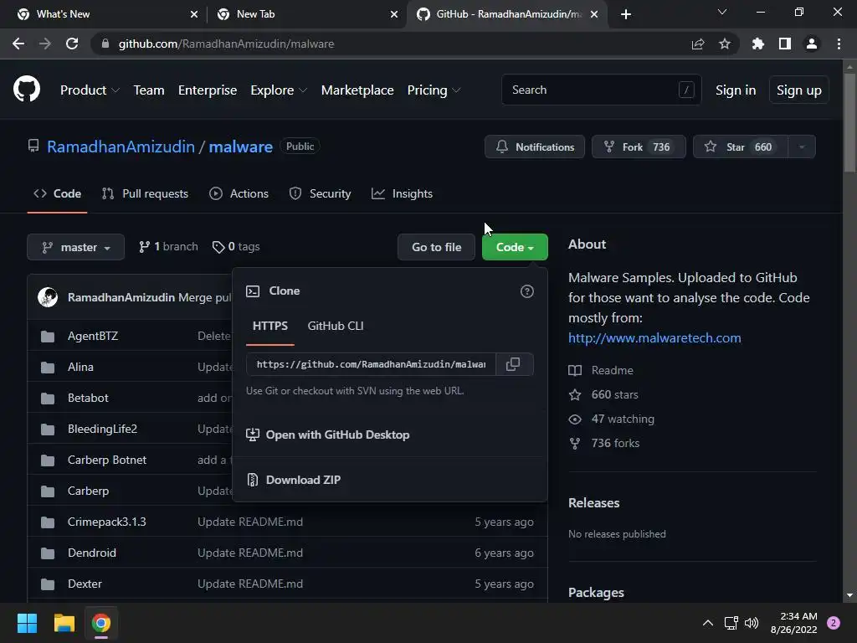Open the Carberp Botnet folder
Image resolution: width=857 pixels, height=643 pixels.
pos(107,460)
